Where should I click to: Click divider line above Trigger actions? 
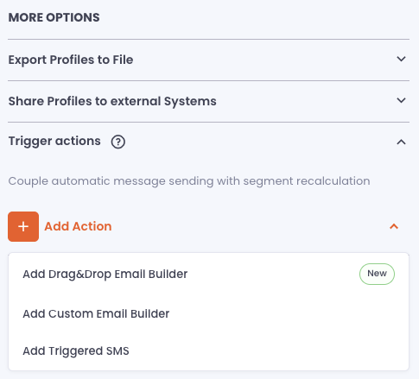(x=208, y=122)
